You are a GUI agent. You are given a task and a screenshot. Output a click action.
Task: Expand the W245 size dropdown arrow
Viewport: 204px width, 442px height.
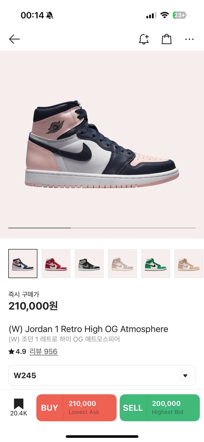tap(185, 376)
